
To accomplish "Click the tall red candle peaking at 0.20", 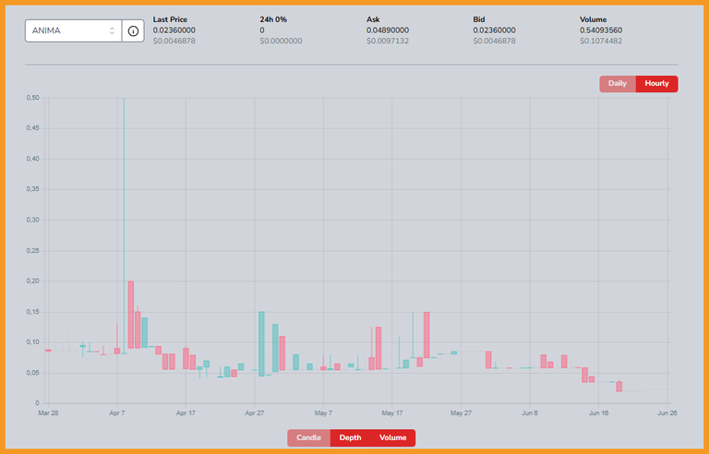I will pos(131,315).
